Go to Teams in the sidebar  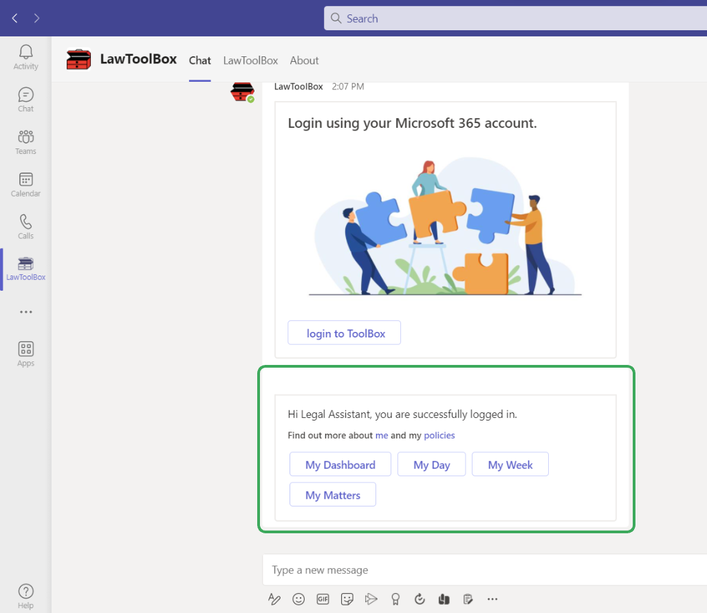(x=25, y=142)
